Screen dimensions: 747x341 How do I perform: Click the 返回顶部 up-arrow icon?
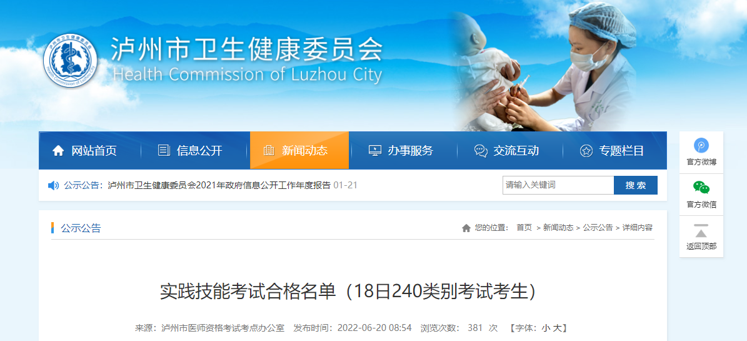(701, 230)
